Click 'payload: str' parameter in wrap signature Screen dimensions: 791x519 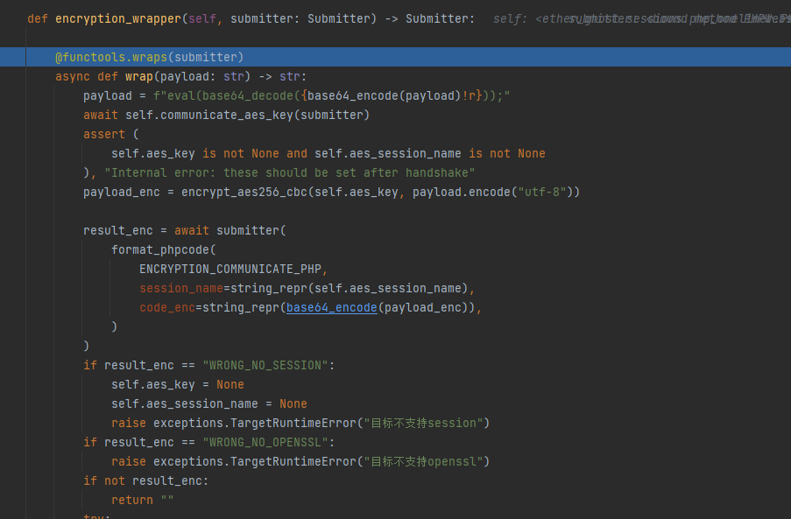click(x=202, y=77)
